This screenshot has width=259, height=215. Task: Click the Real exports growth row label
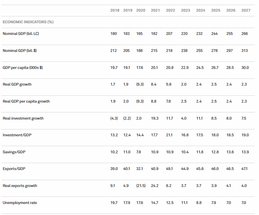pyautogui.click(x=20, y=186)
